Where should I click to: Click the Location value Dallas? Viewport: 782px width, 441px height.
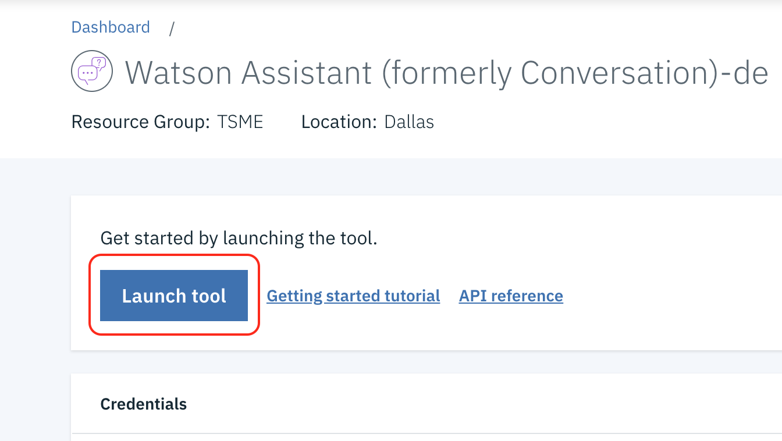409,122
